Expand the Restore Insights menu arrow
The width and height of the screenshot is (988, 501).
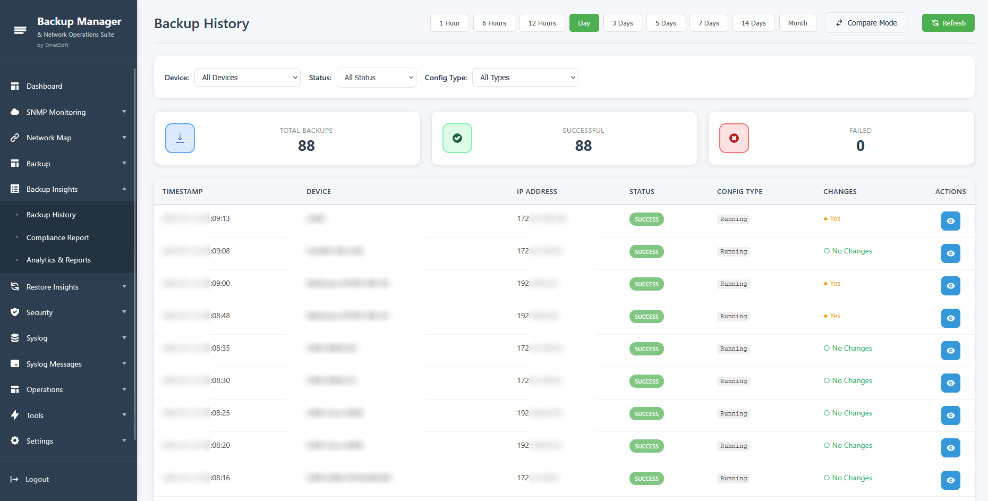pyautogui.click(x=124, y=286)
